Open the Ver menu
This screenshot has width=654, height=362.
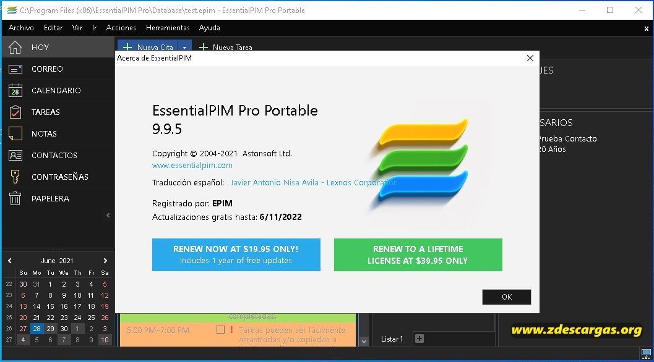point(77,28)
